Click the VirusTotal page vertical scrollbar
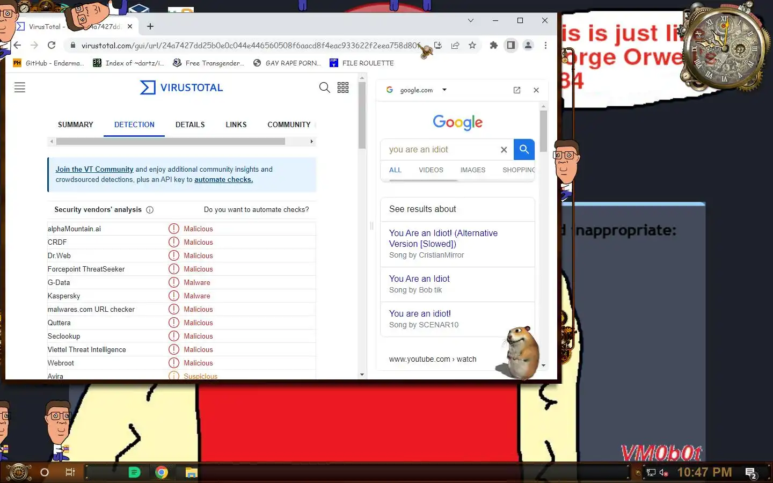 click(x=362, y=115)
